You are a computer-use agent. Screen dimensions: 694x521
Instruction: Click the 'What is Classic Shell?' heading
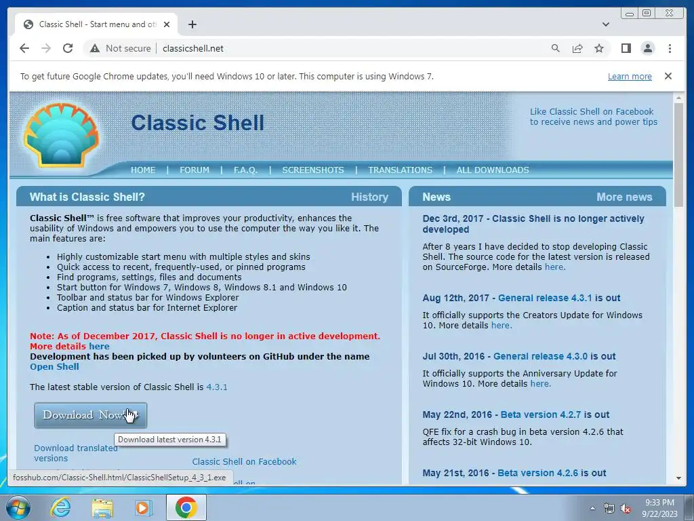pos(87,197)
